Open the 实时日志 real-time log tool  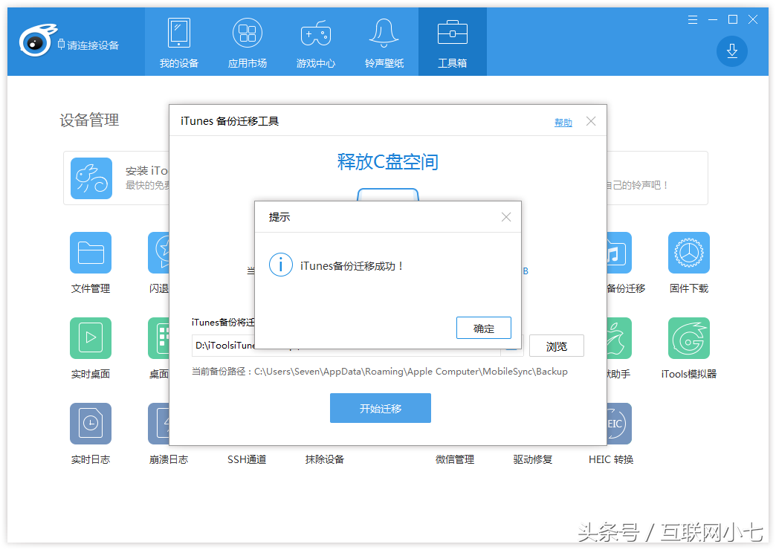point(91,424)
